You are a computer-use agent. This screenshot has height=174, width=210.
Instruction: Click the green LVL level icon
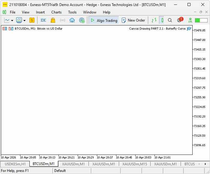(x=190, y=20)
